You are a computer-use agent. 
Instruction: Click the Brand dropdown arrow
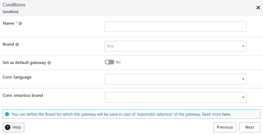tap(243, 46)
